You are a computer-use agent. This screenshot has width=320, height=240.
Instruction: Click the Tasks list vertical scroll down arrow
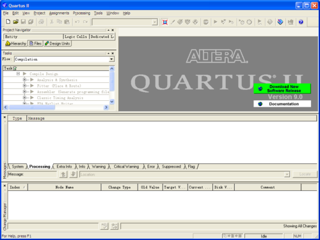coord(112,101)
